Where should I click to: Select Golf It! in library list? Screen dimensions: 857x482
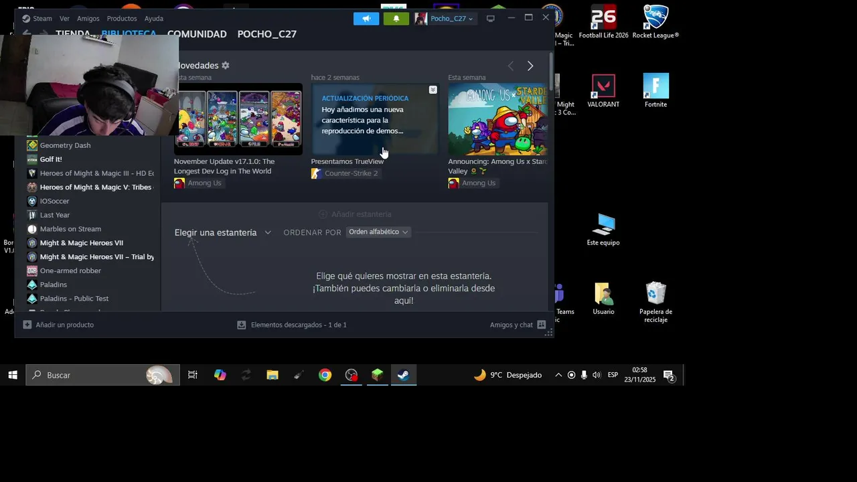point(51,159)
